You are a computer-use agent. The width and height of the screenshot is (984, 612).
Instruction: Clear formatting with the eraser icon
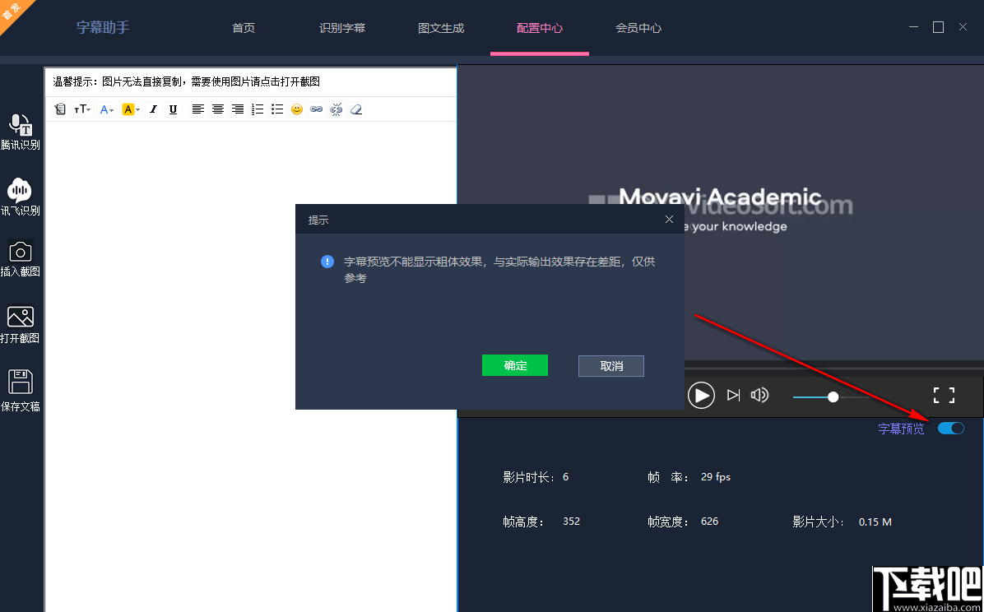coord(355,109)
